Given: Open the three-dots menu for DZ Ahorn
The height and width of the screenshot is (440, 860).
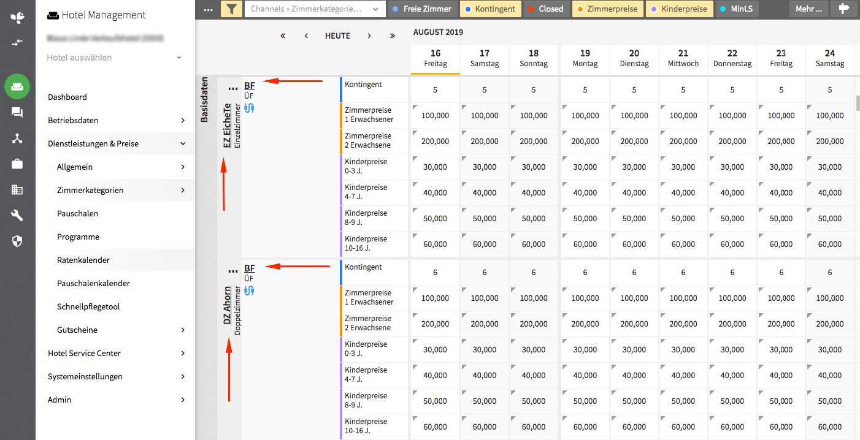Looking at the screenshot, I should (232, 271).
